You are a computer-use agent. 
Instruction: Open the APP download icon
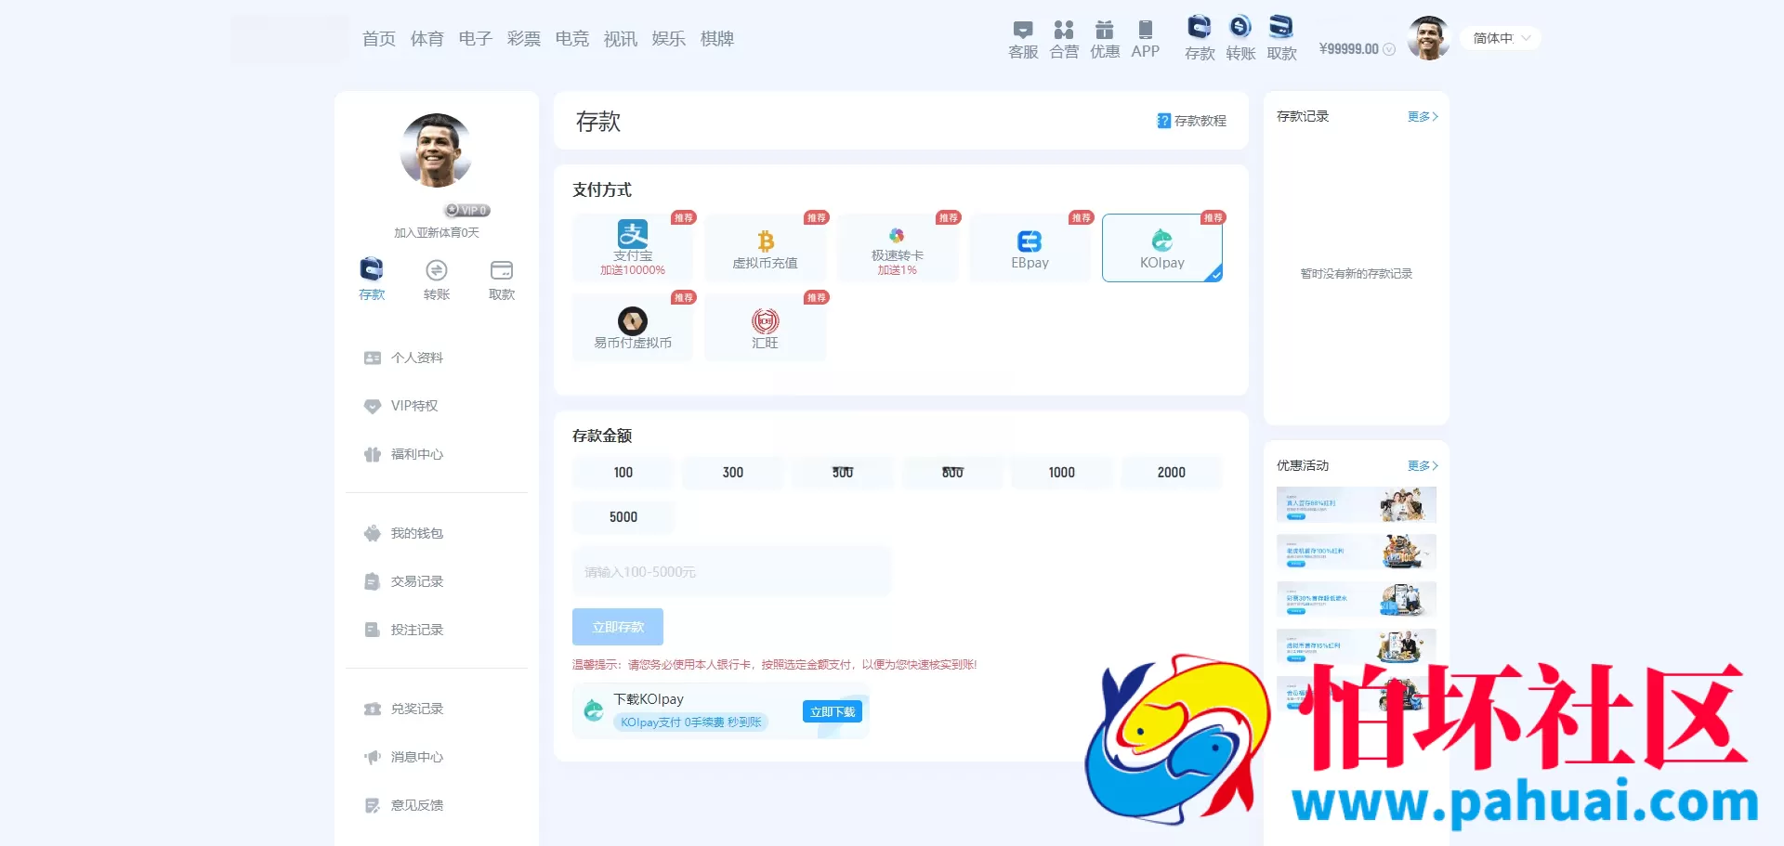(1146, 39)
